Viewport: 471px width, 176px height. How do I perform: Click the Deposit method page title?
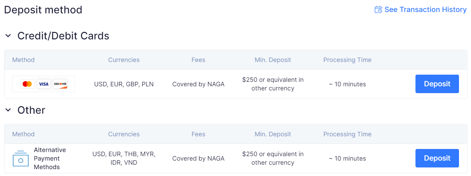click(x=43, y=10)
